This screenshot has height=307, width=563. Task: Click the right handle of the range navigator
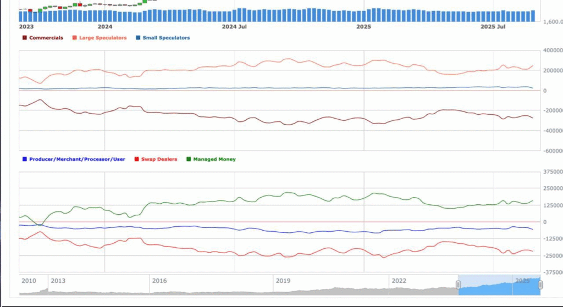point(540,284)
